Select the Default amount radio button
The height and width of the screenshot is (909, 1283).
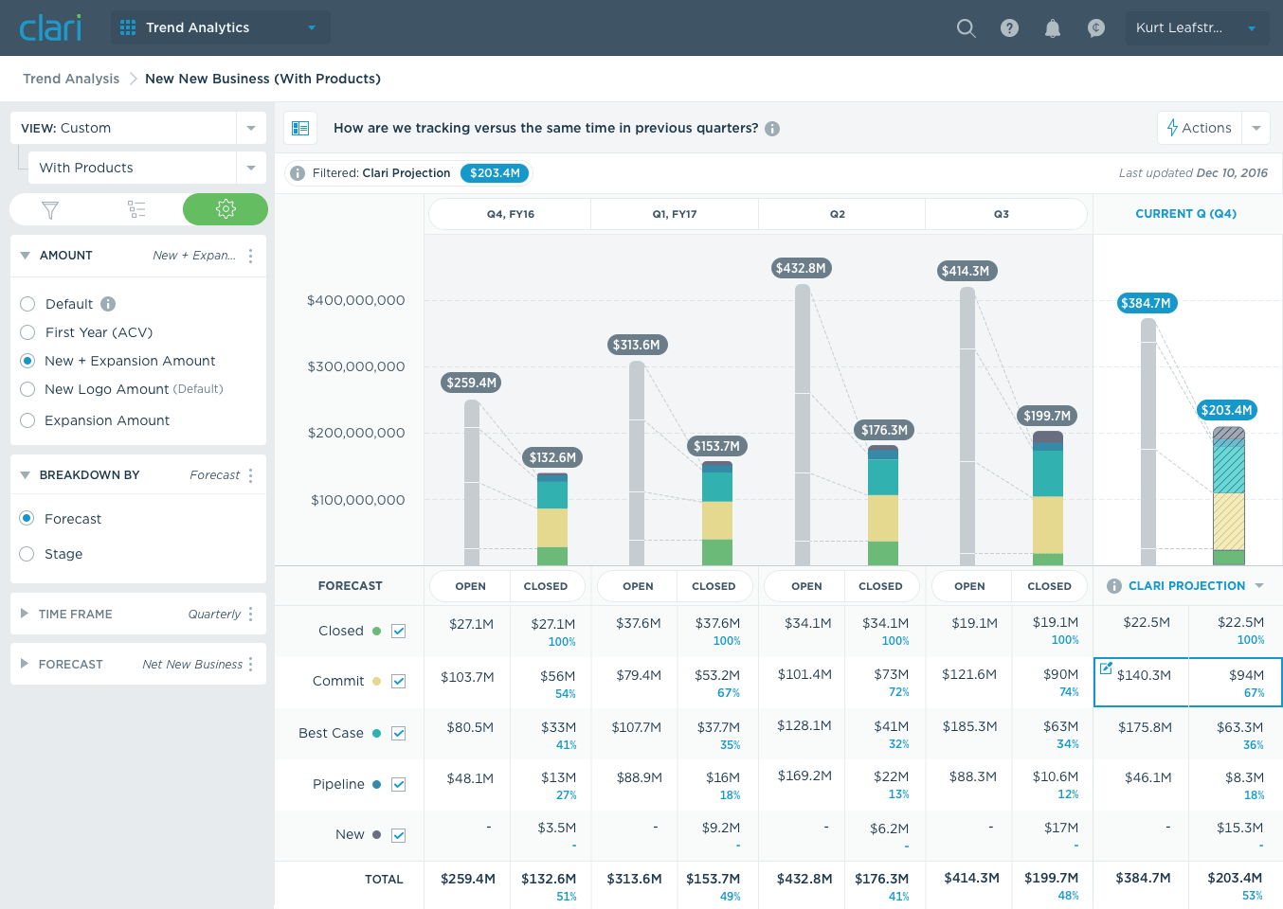27,304
